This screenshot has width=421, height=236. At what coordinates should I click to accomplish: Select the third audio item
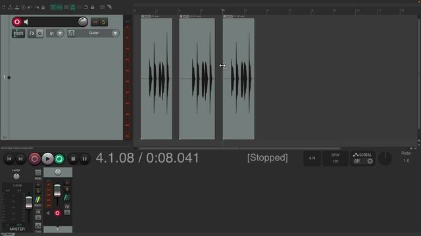click(238, 79)
